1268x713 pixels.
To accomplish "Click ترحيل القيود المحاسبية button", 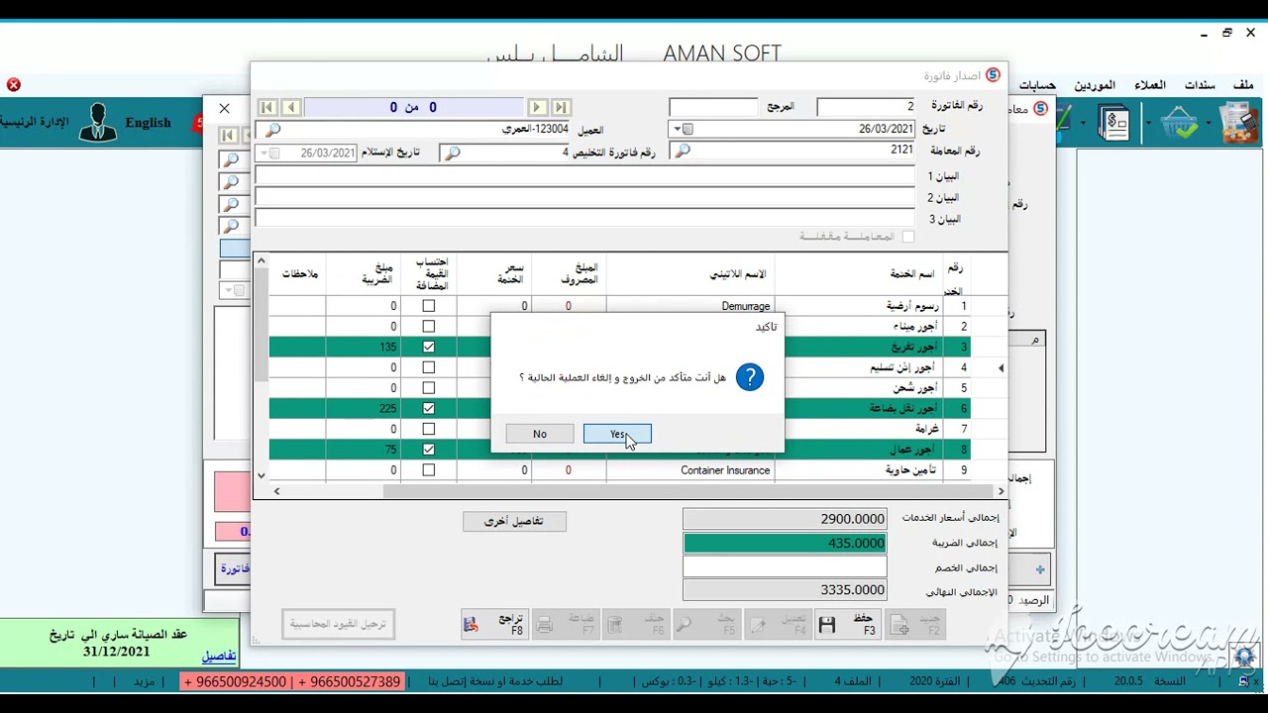I will (x=338, y=624).
